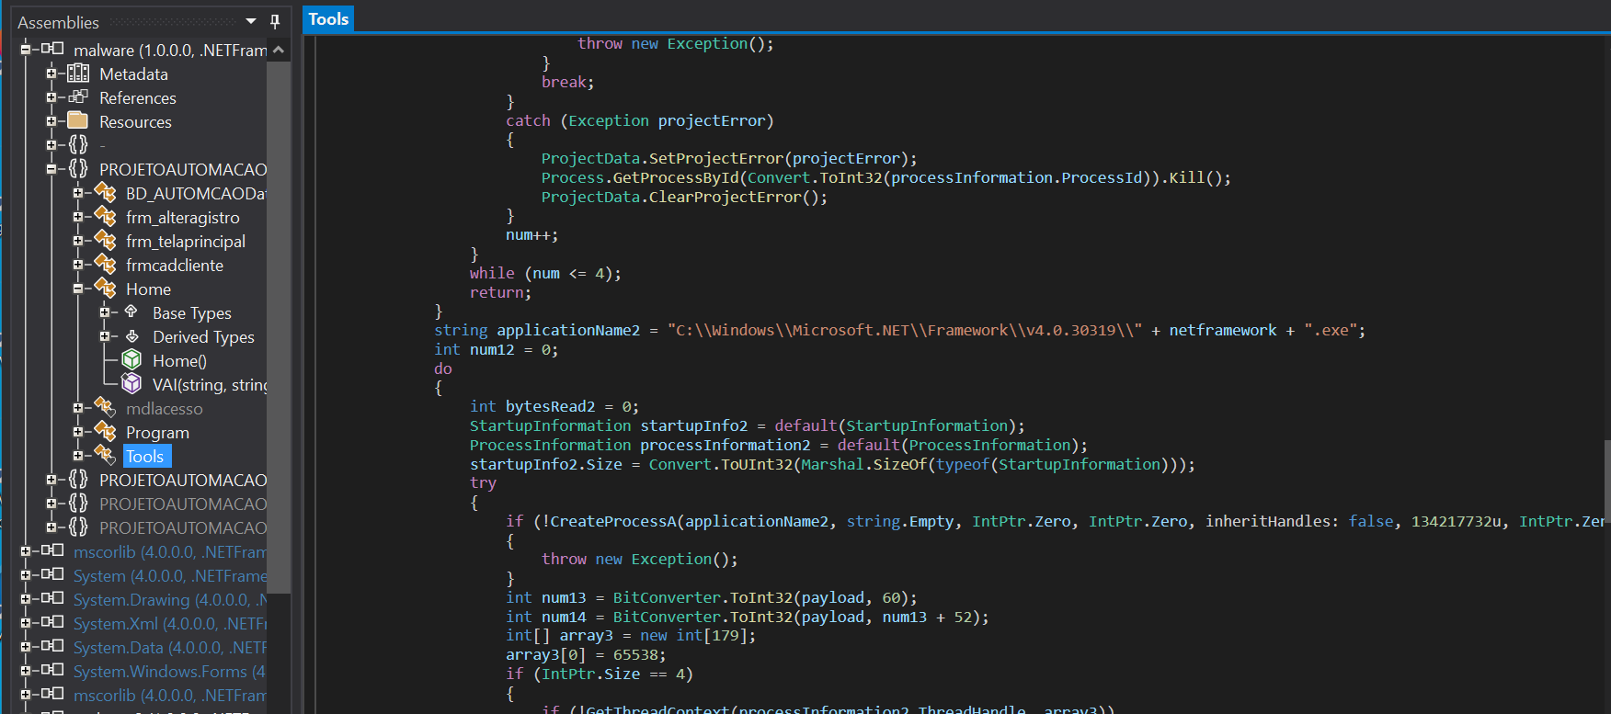Click the mdlacesso class icon
This screenshot has width=1611, height=714.
coord(105,407)
